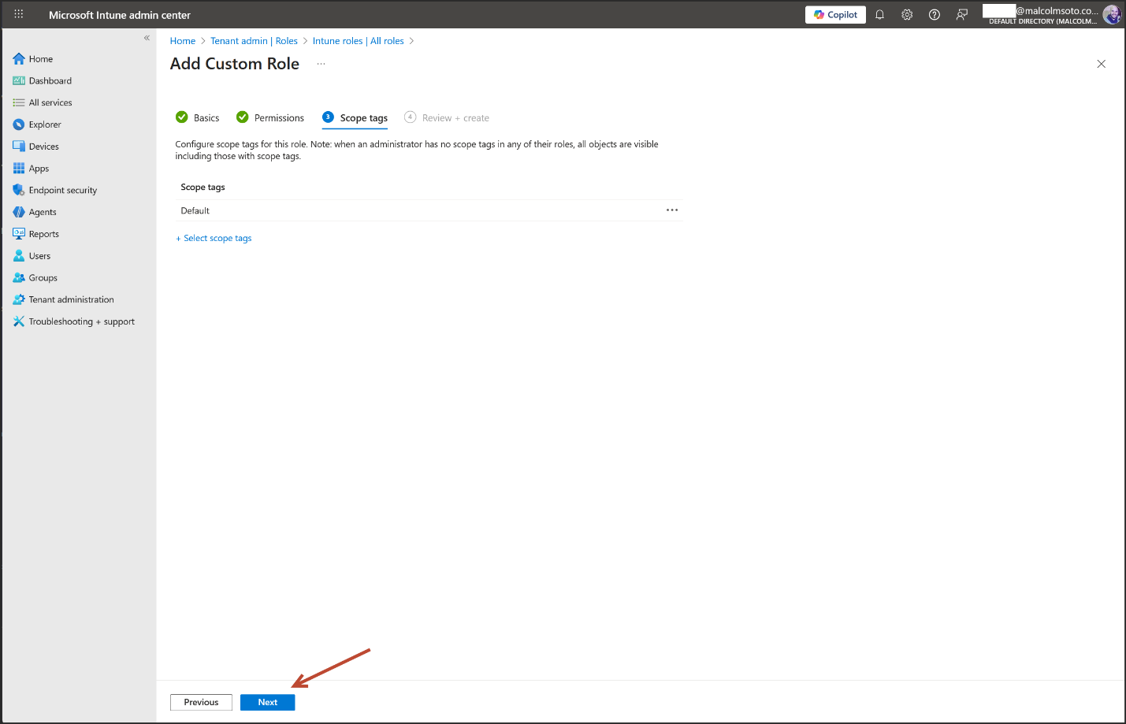Open Default scope tag ellipsis menu
This screenshot has width=1126, height=724.
[x=671, y=210]
